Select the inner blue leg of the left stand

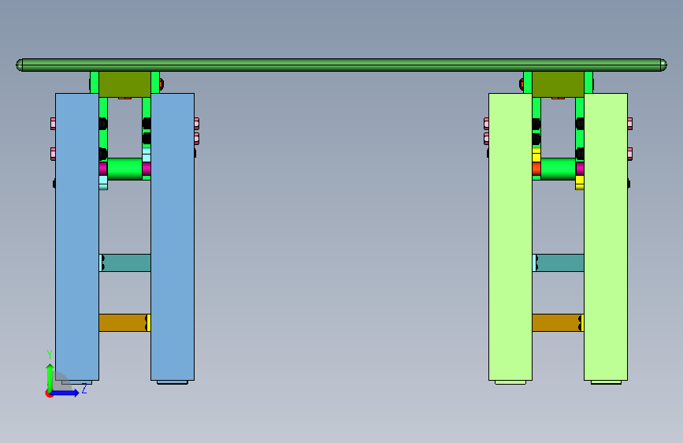point(173,236)
